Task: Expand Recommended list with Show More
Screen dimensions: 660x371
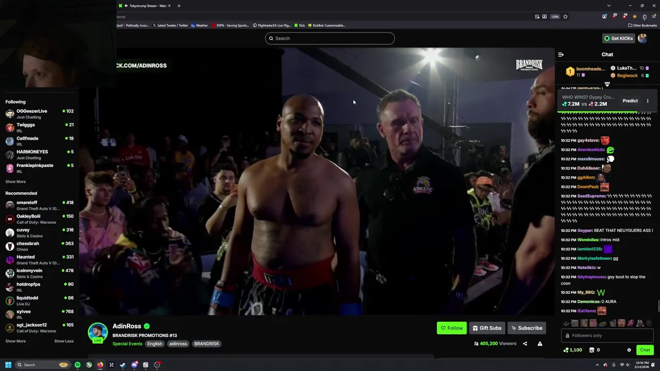Action: pyautogui.click(x=15, y=341)
